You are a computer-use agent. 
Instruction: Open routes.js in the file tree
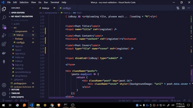point(19,68)
